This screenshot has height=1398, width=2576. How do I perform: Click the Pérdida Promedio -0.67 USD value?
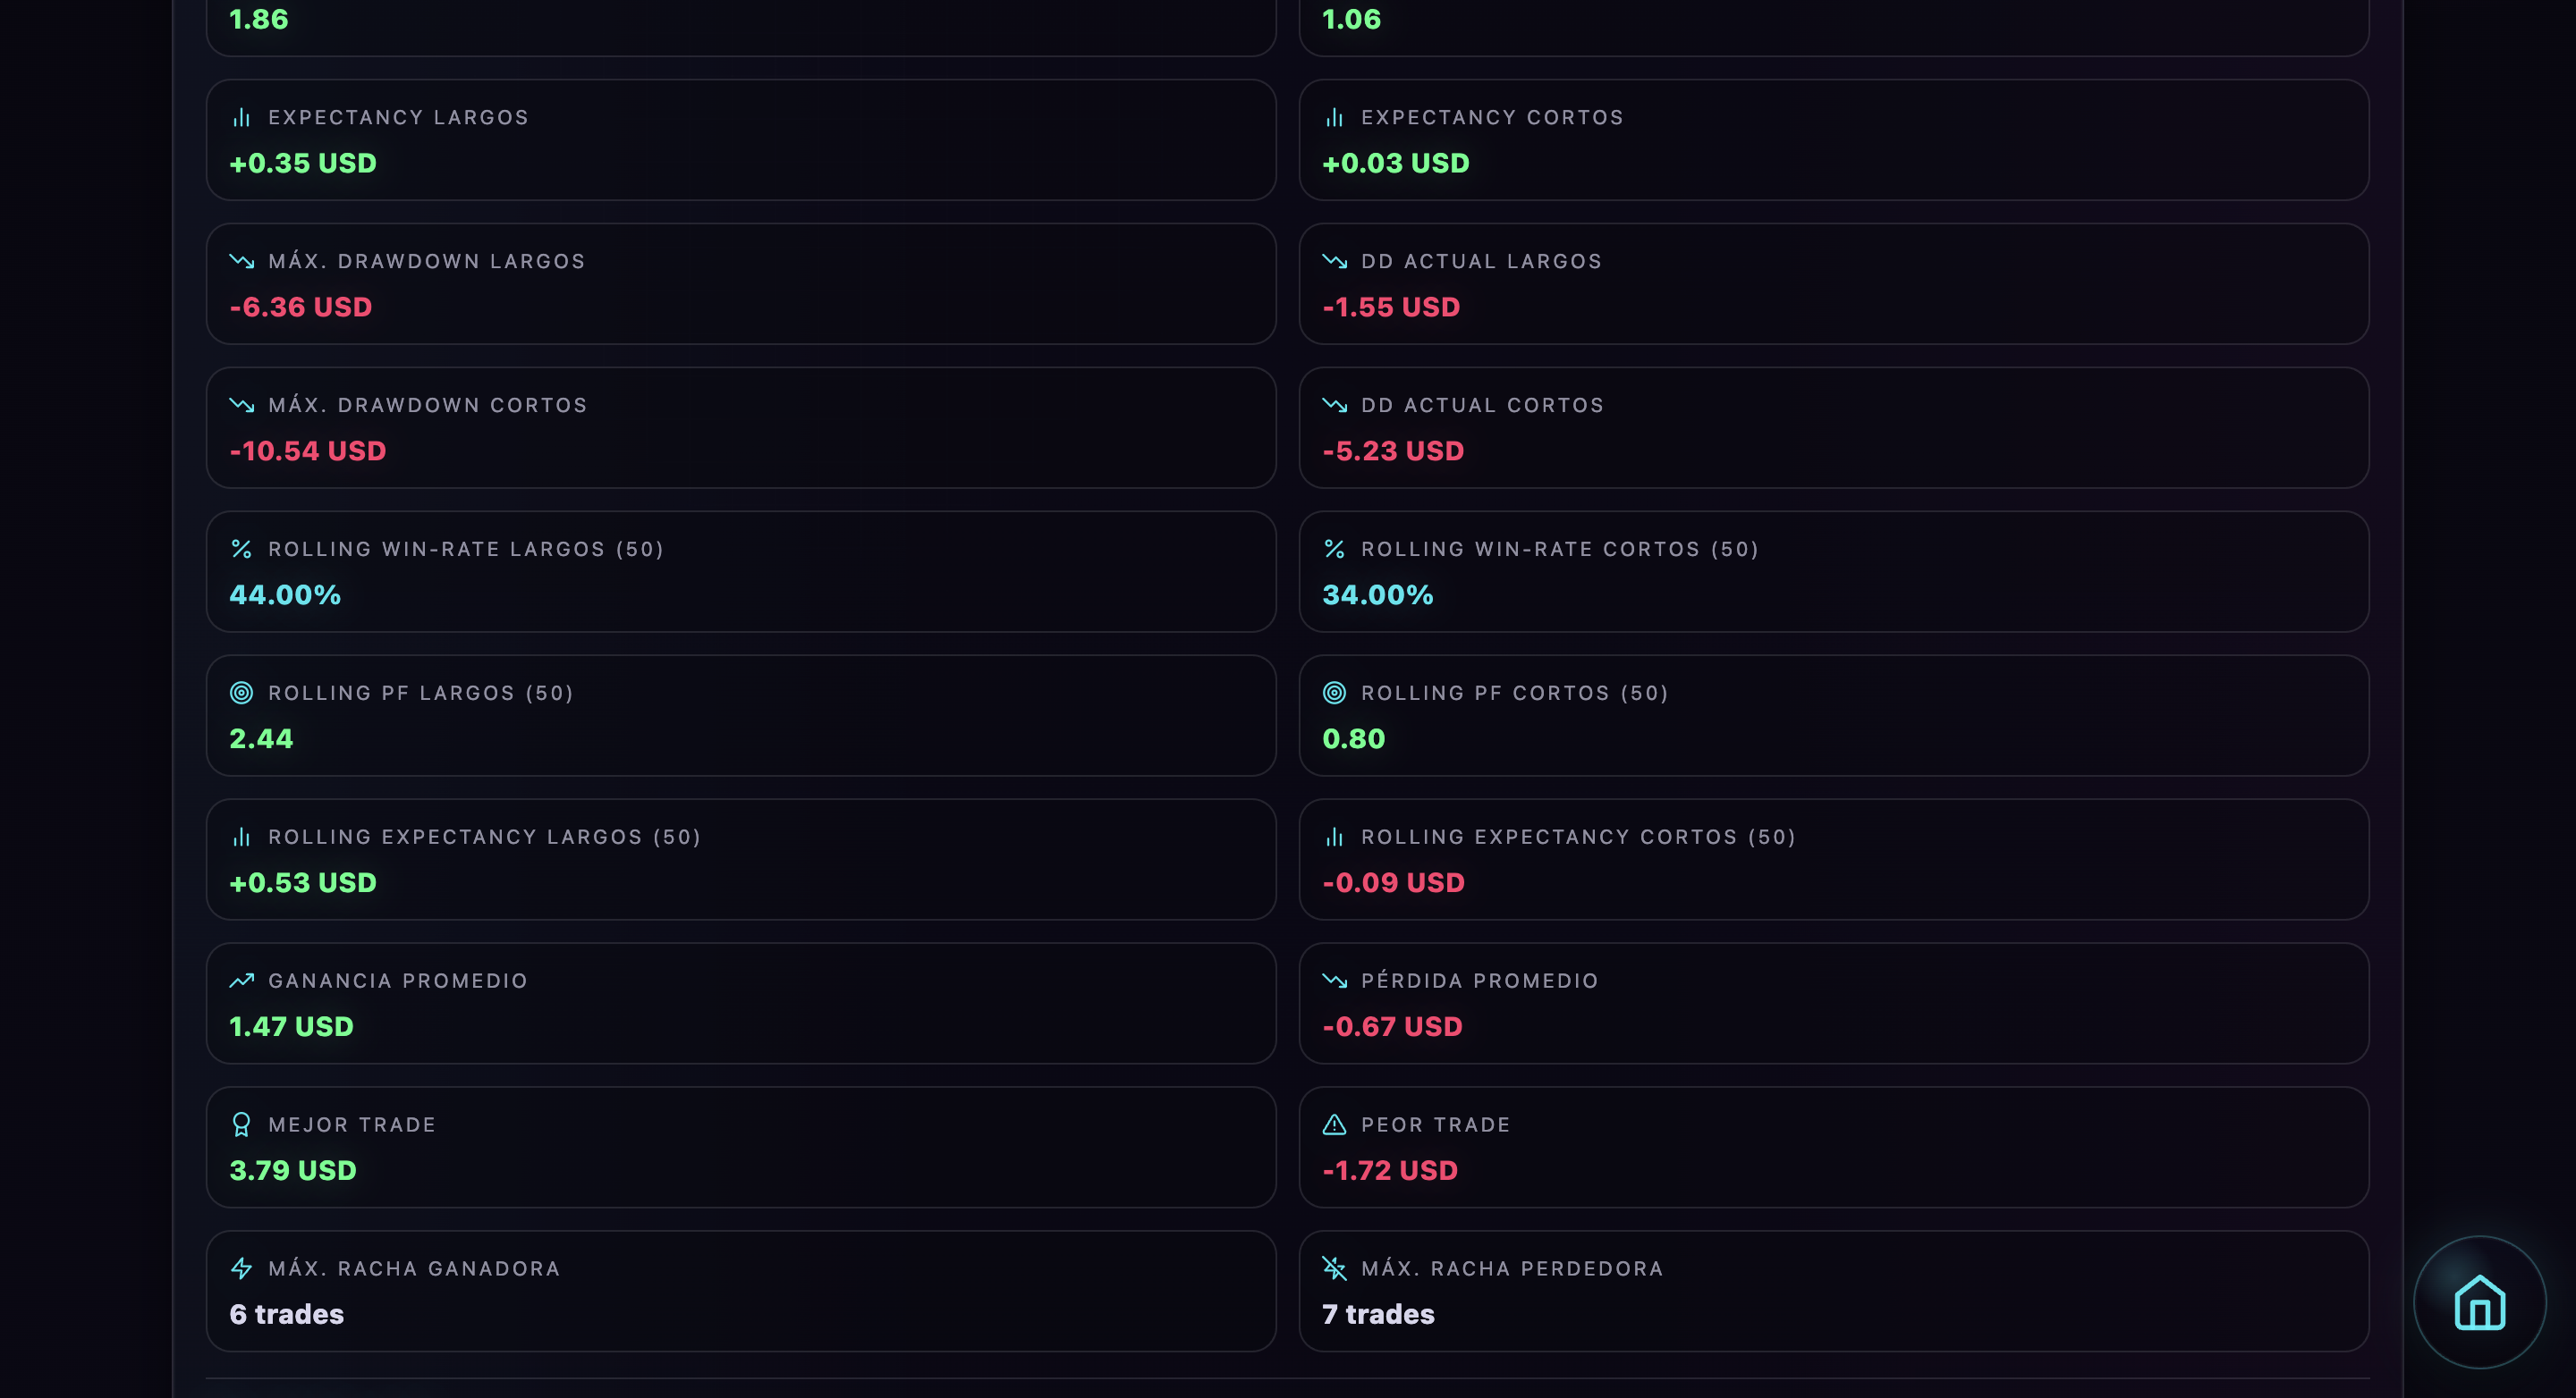click(x=1392, y=1027)
